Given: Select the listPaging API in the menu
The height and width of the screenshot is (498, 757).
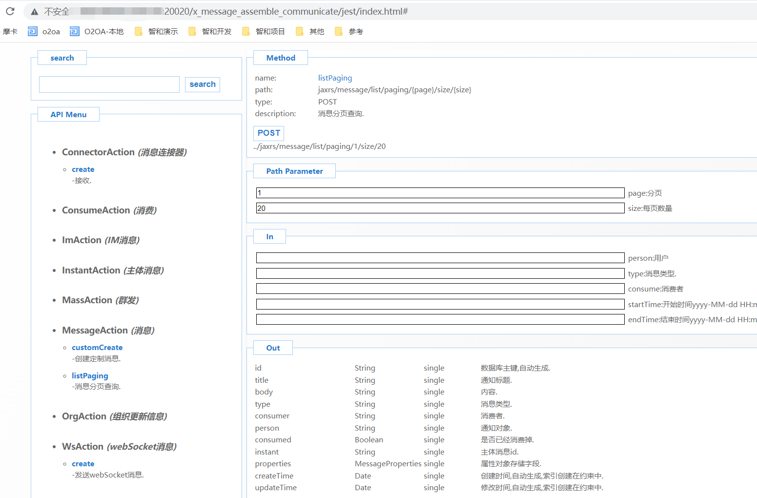Looking at the screenshot, I should tap(90, 376).
